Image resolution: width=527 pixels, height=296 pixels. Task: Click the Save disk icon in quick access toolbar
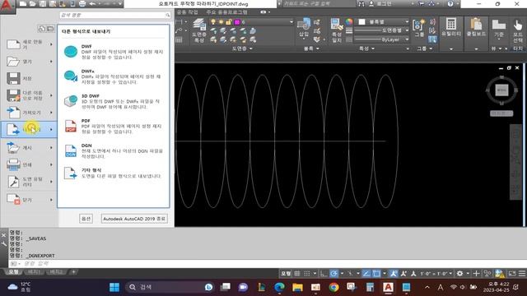click(x=43, y=3)
